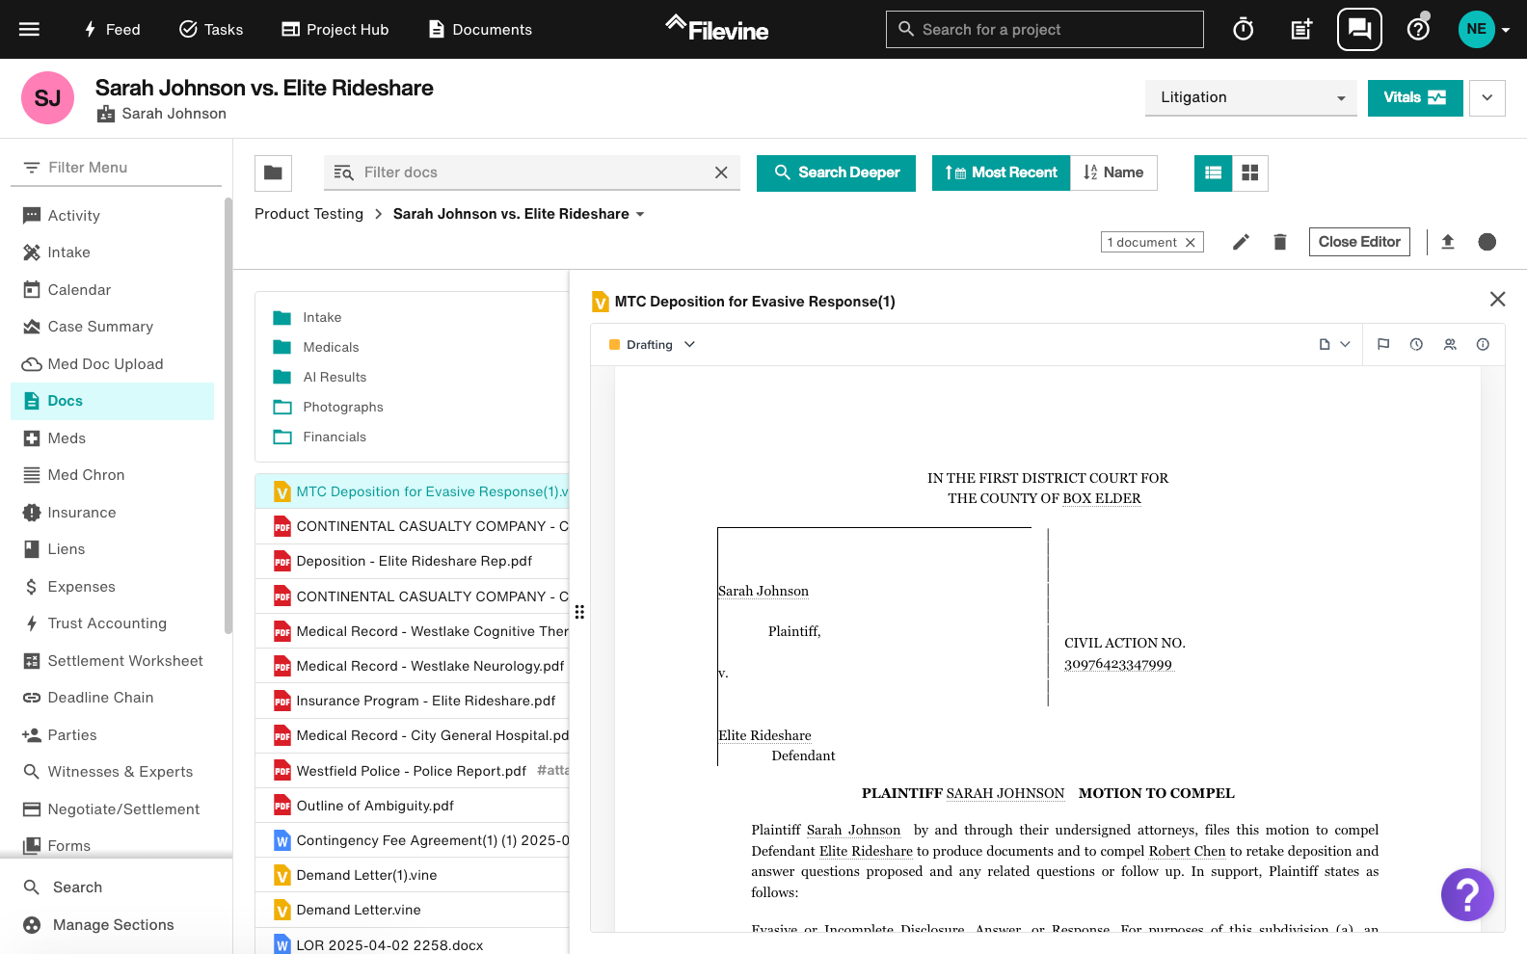Open the Litigation phase dropdown
Viewport: 1527px width, 954px height.
point(1250,97)
